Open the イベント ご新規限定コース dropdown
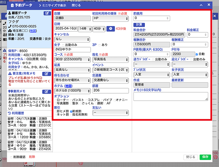The height and width of the screenshot is (167, 219). pos(111,70)
